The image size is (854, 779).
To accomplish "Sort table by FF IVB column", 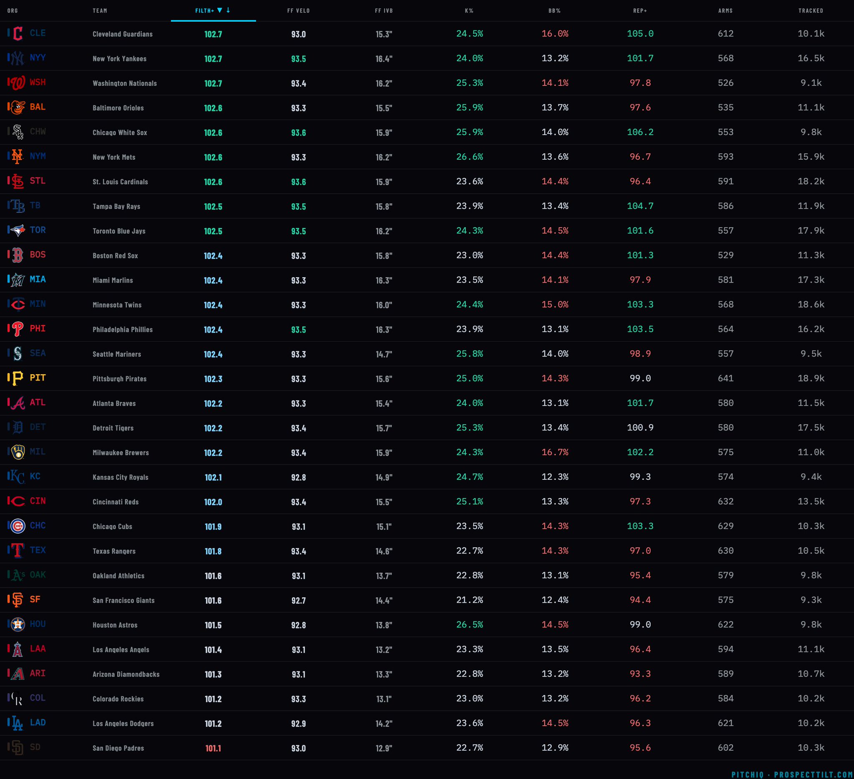I will point(384,10).
